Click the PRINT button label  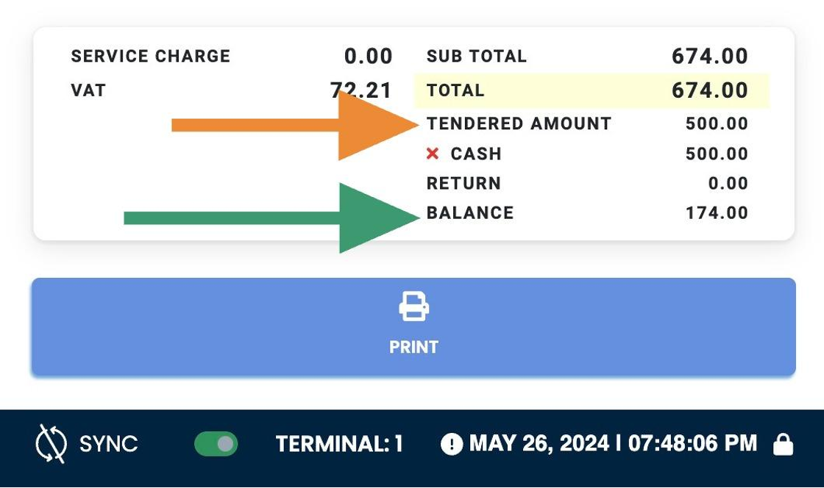pyautogui.click(x=413, y=347)
